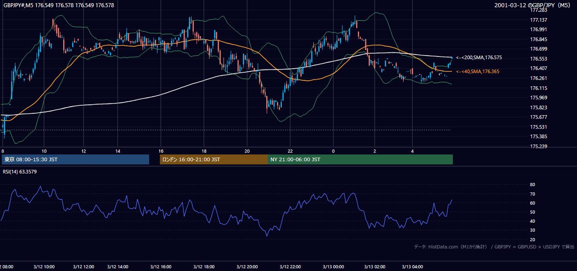
Task: Click price axis value 175.969
Action: [x=539, y=98]
